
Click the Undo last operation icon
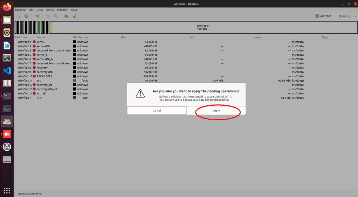[x=66, y=16]
